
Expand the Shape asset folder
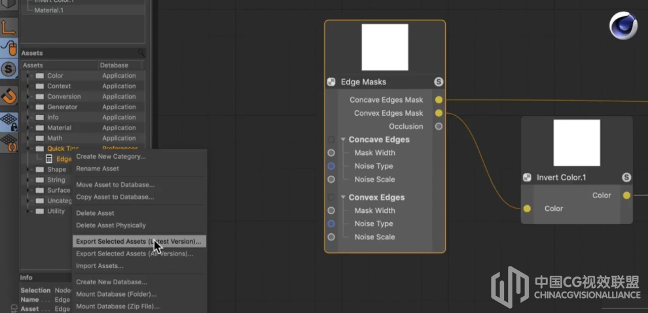29,169
